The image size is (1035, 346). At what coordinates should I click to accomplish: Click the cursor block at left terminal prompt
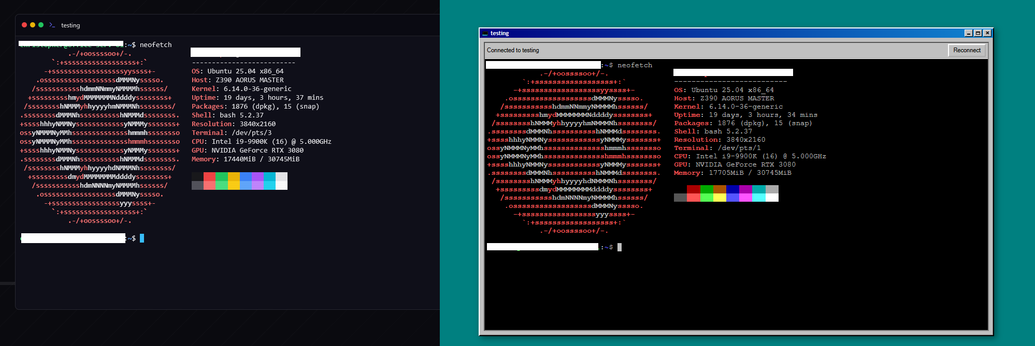(142, 238)
